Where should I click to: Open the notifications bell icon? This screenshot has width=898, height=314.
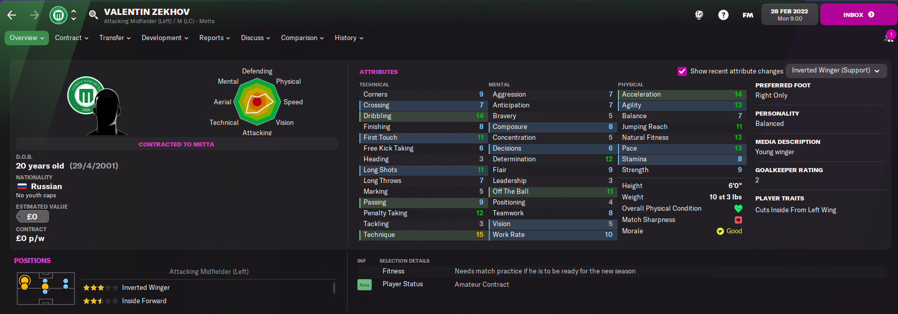889,37
